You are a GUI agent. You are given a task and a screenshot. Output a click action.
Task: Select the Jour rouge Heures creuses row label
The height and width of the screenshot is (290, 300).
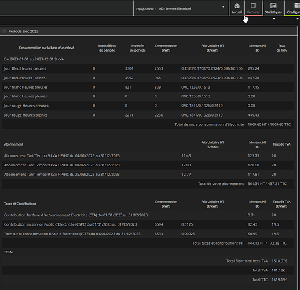click(26, 106)
